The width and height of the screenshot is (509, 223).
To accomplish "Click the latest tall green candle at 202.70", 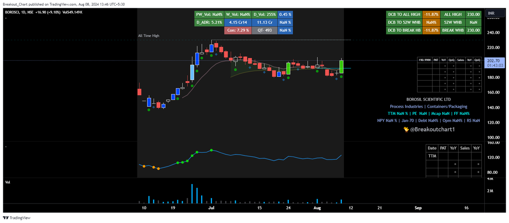I will [x=341, y=67].
